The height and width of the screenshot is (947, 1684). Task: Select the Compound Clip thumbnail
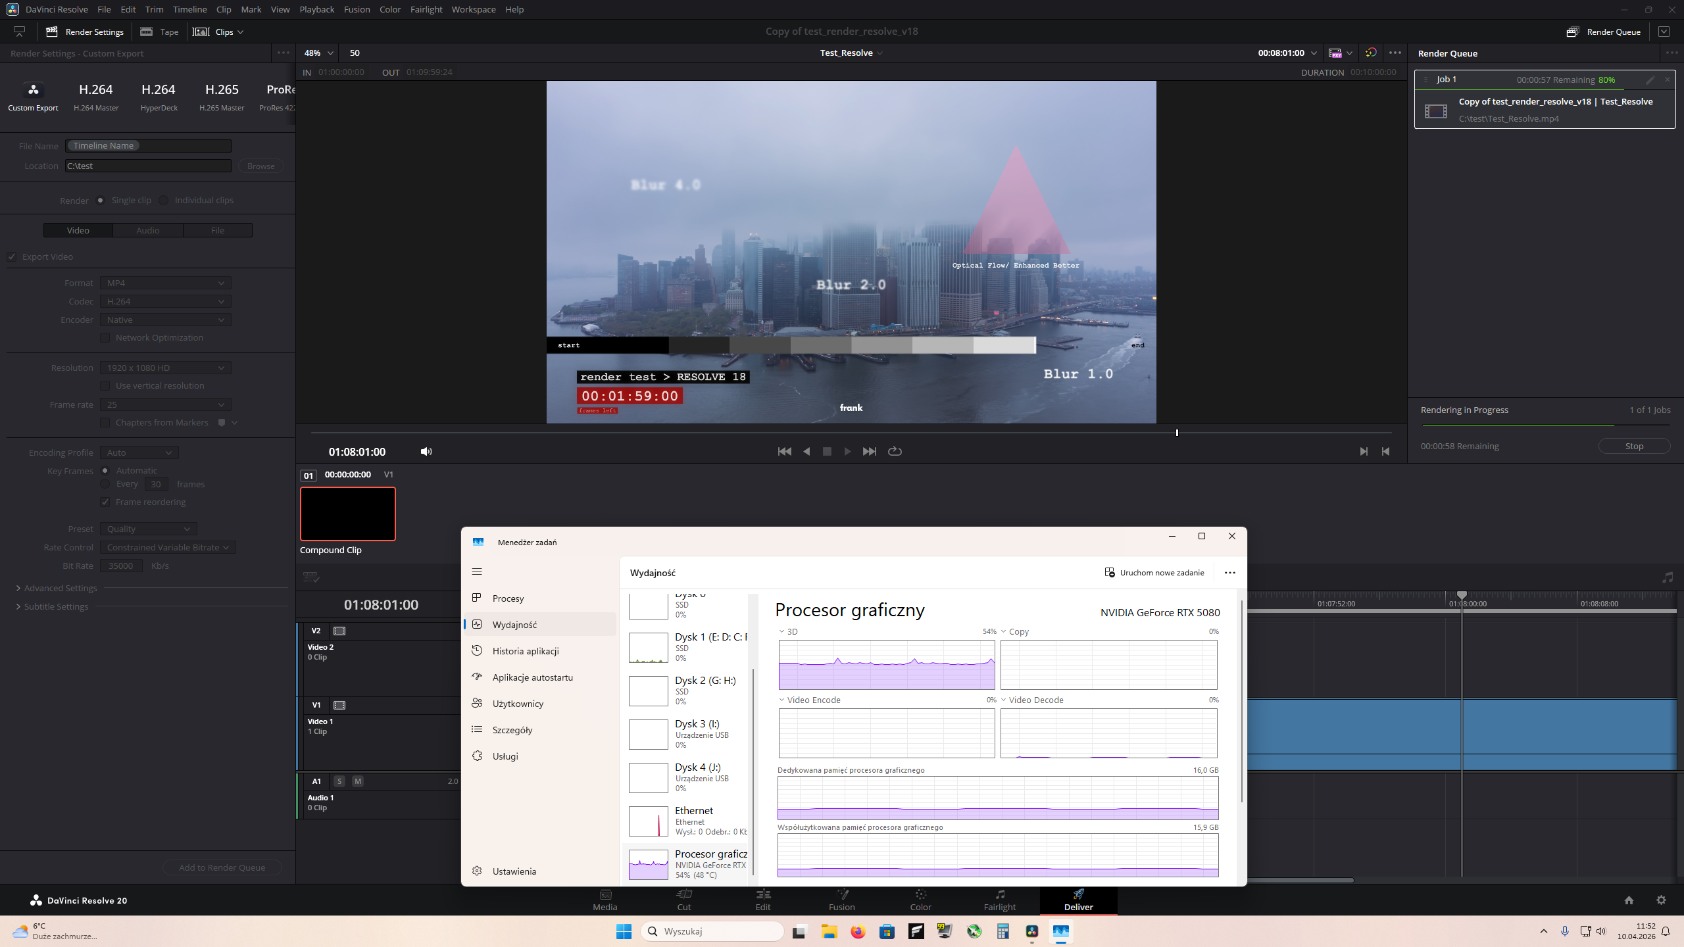[x=347, y=514]
